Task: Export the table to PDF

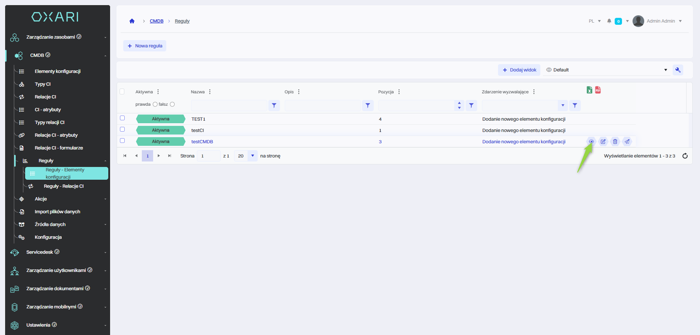Action: [598, 90]
